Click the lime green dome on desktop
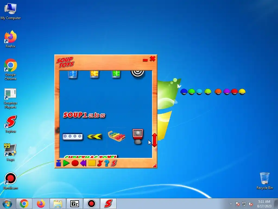Image resolution: width=278 pixels, height=209 pixels. point(208,92)
